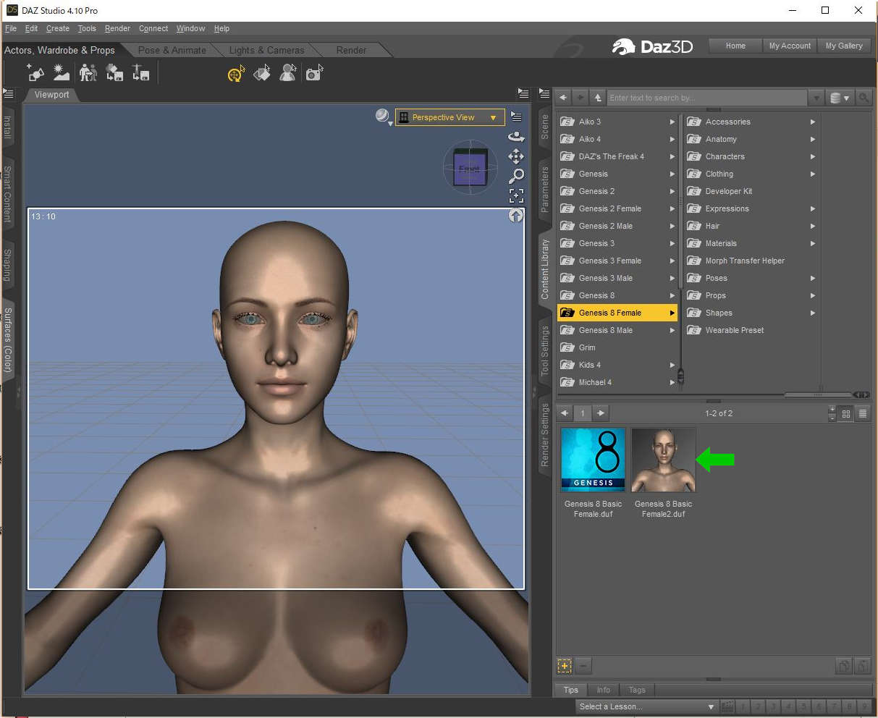Click the search magnifier button in Content Library

pos(863,98)
